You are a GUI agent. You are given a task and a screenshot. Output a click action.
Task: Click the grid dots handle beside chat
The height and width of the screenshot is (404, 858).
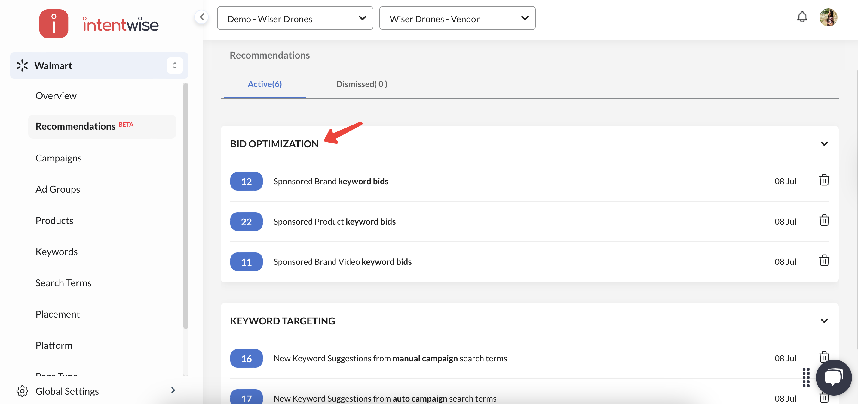[806, 377]
